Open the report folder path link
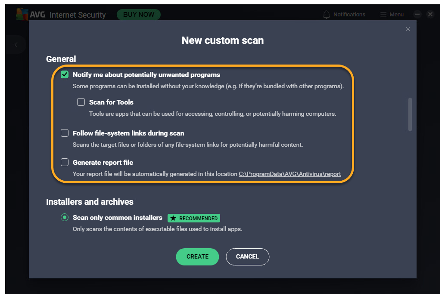Viewport: 445px width, 299px height. pyautogui.click(x=290, y=174)
